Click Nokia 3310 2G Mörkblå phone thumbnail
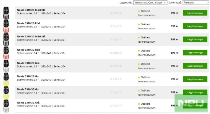The width and height of the screenshot is (210, 114). coord(6,13)
